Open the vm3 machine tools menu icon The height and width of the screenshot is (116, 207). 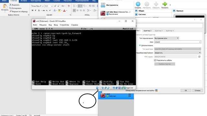(129, 95)
